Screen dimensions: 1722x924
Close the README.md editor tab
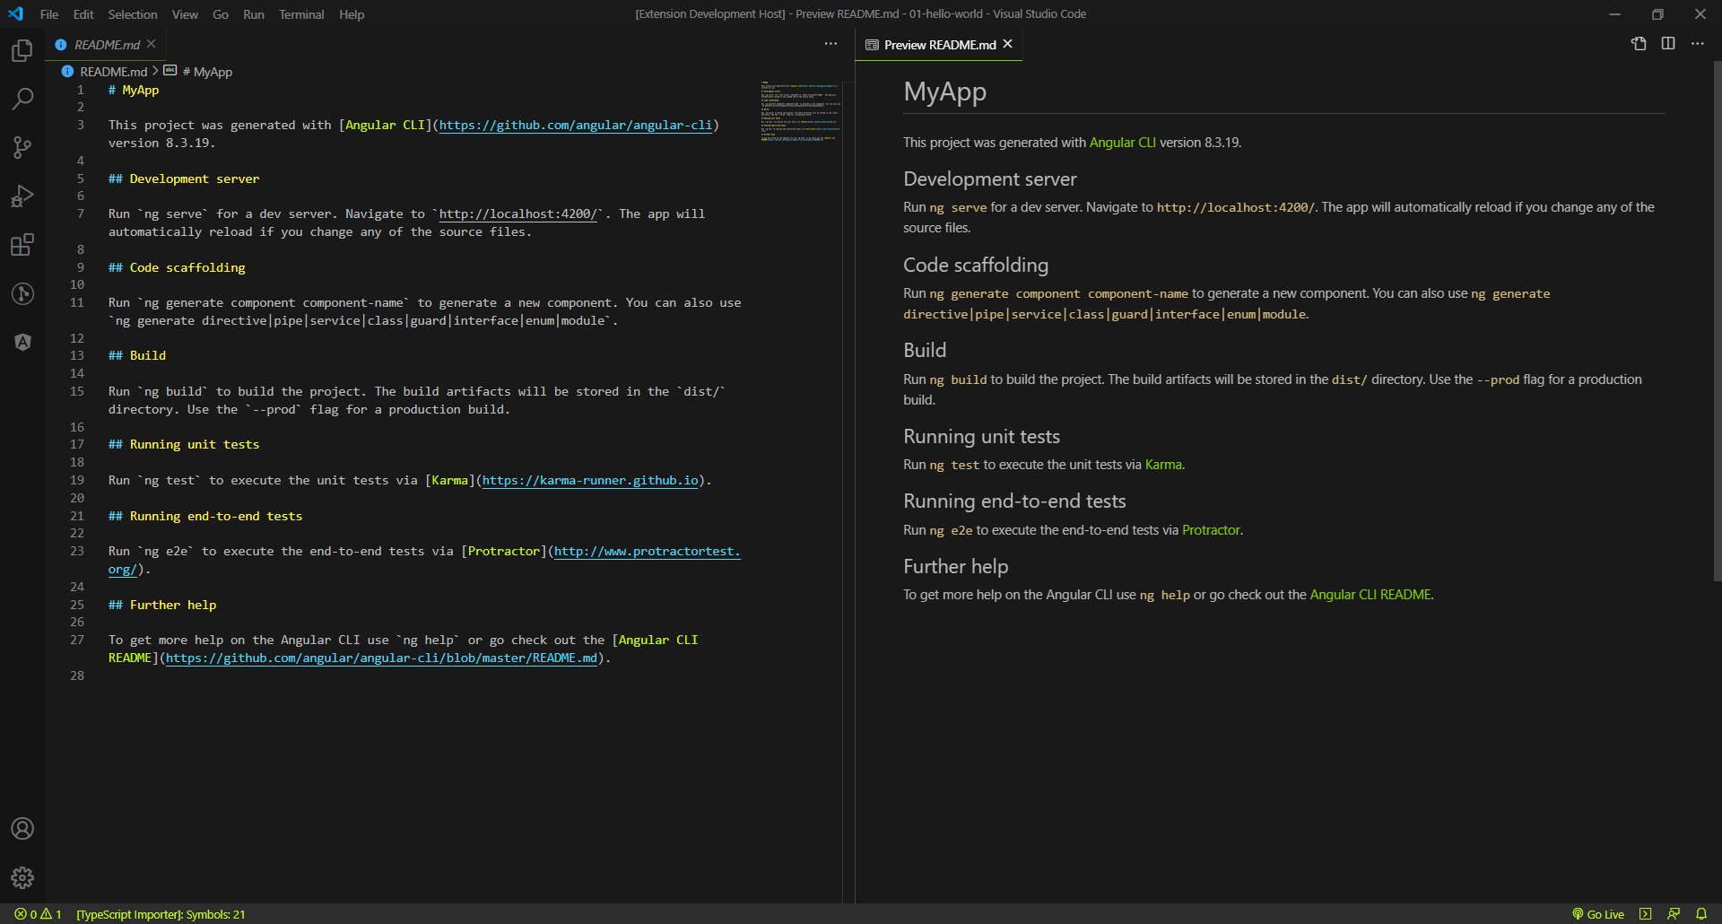coord(152,44)
